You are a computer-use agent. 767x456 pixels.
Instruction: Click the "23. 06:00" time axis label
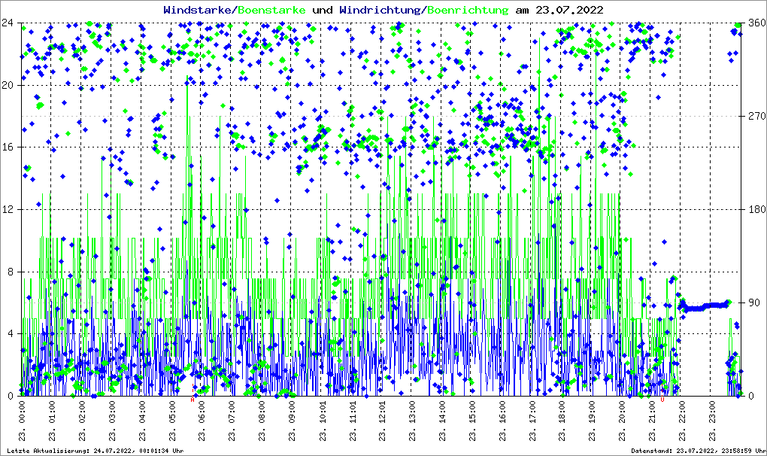202,421
